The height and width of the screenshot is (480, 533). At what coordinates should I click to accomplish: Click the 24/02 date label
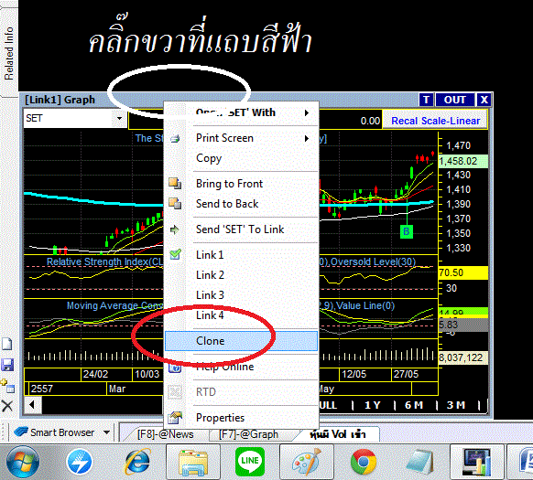click(x=95, y=374)
